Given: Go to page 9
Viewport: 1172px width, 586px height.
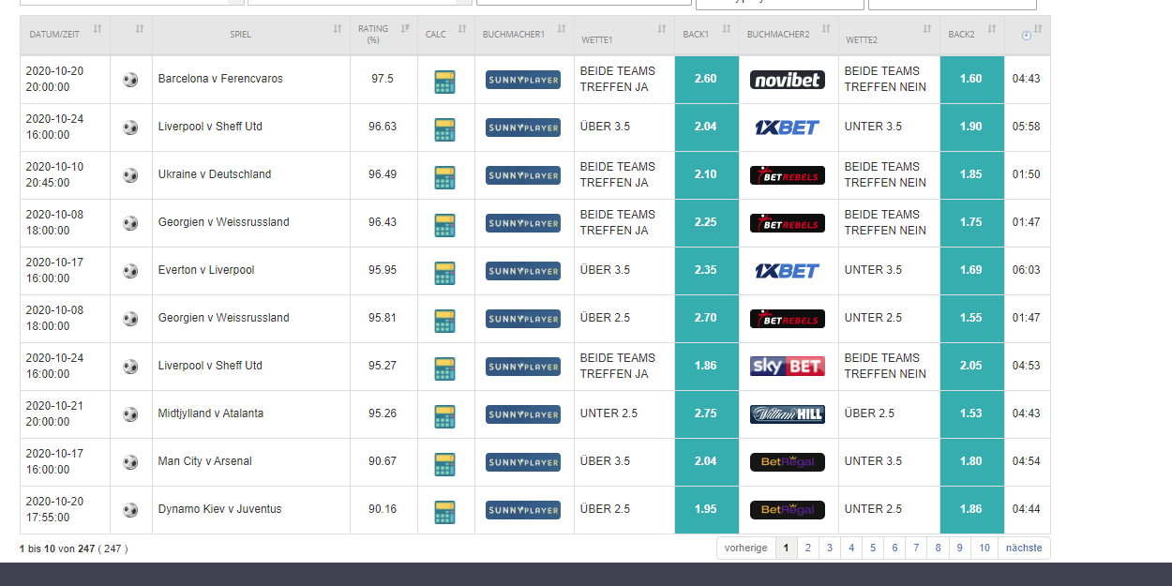Looking at the screenshot, I should coord(959,548).
